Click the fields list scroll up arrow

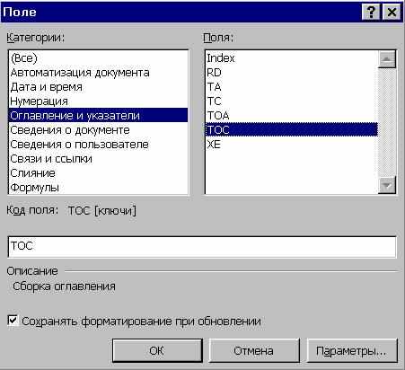coord(387,59)
